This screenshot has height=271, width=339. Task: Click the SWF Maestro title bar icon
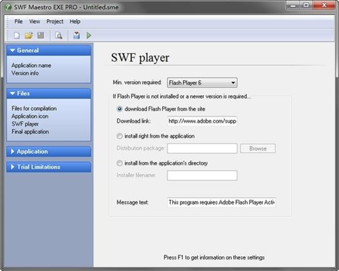click(x=8, y=7)
